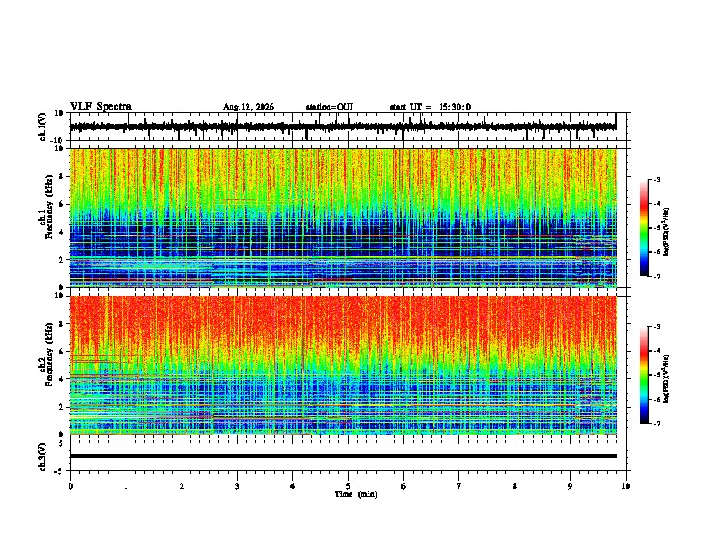
Task: Click the time axis tick label "3"
Action: (237, 486)
